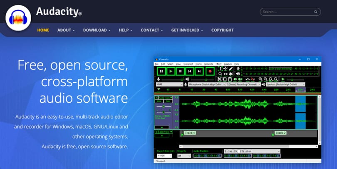Click the Silence audio icon
This screenshot has height=169, width=337.
(x=240, y=79)
